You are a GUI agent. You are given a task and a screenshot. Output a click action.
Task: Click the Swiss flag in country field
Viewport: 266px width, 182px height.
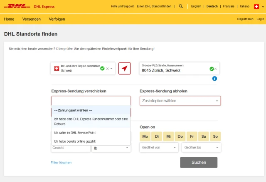click(x=56, y=69)
